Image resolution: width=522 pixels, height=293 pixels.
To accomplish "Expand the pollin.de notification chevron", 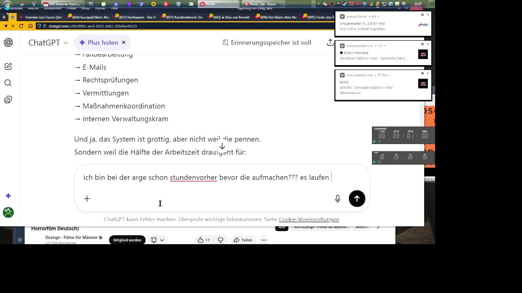I will (379, 17).
